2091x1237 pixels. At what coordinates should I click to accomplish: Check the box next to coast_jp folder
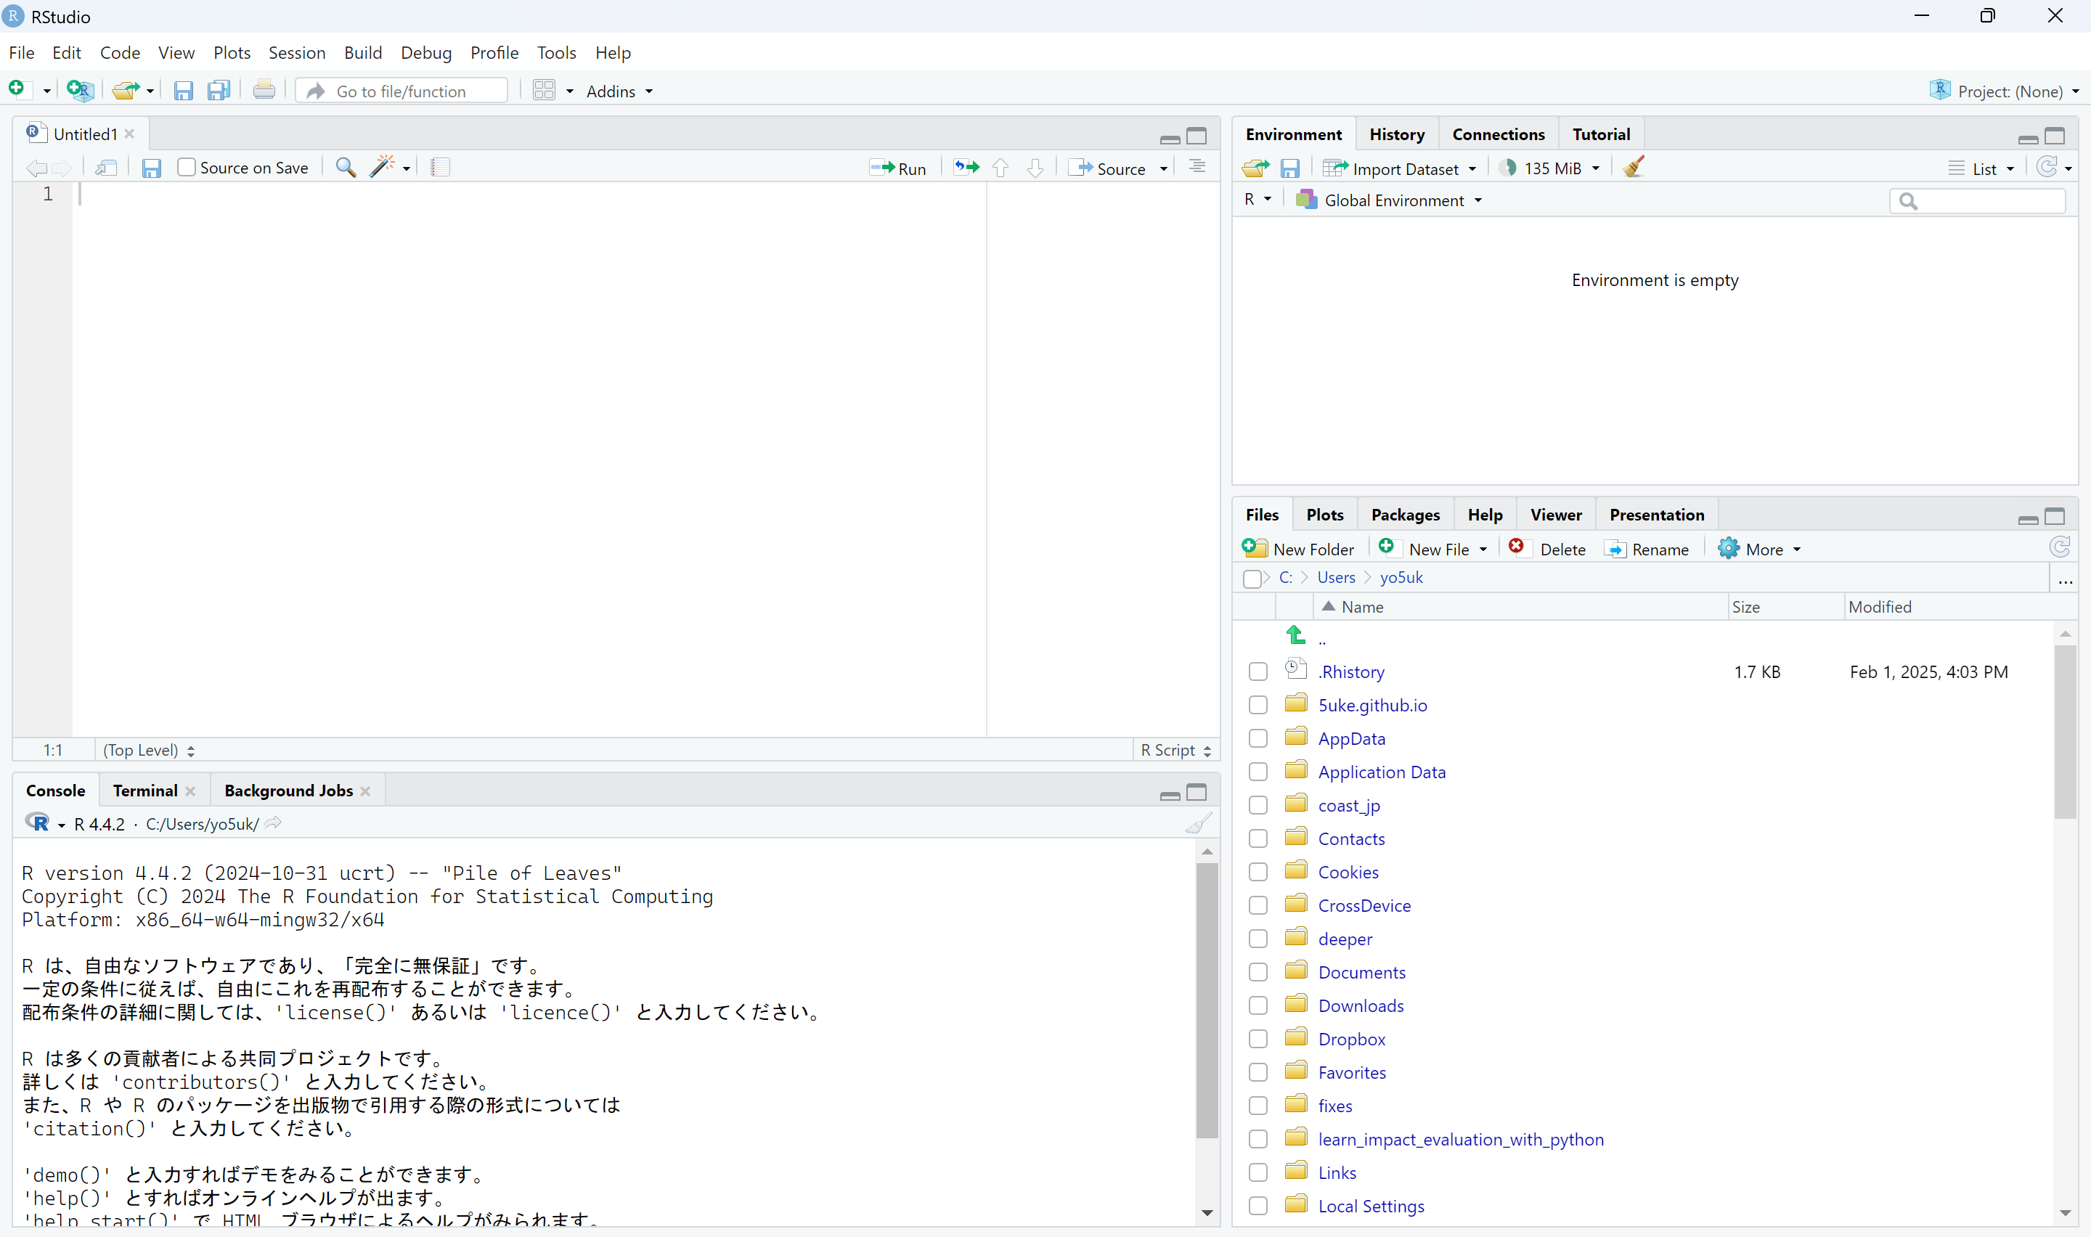click(1258, 805)
